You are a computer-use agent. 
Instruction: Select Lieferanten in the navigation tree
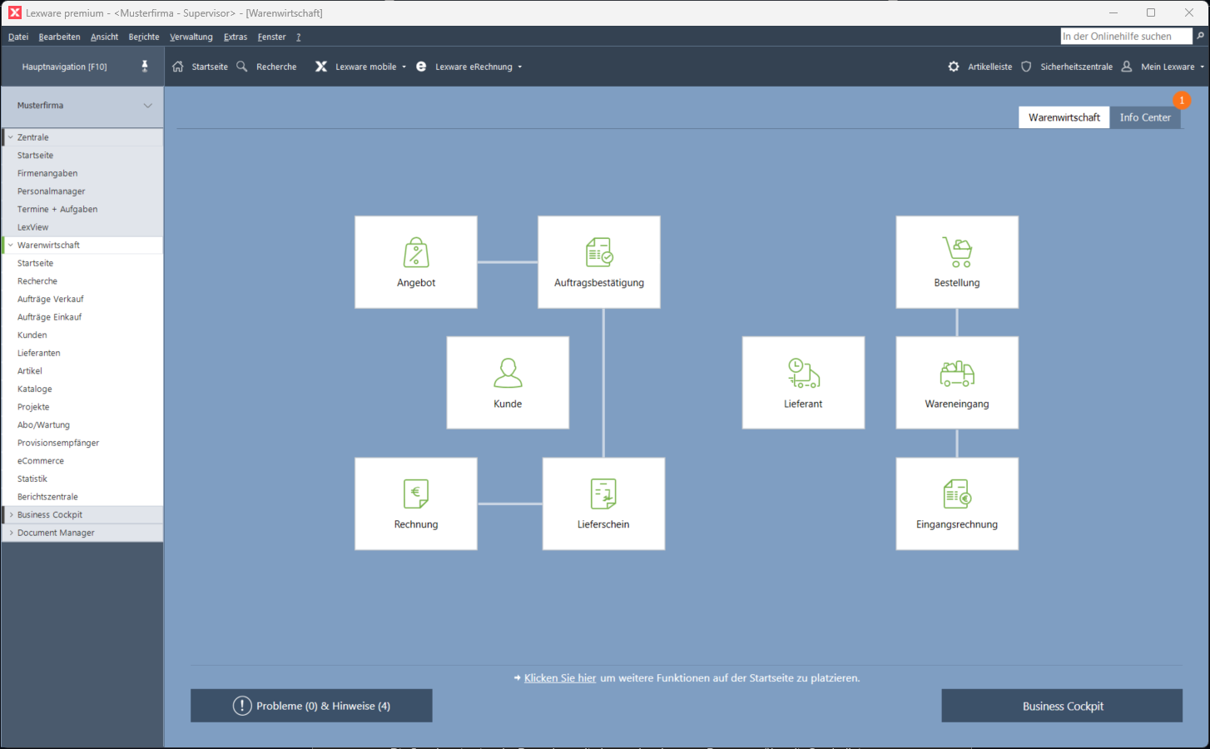(x=39, y=353)
